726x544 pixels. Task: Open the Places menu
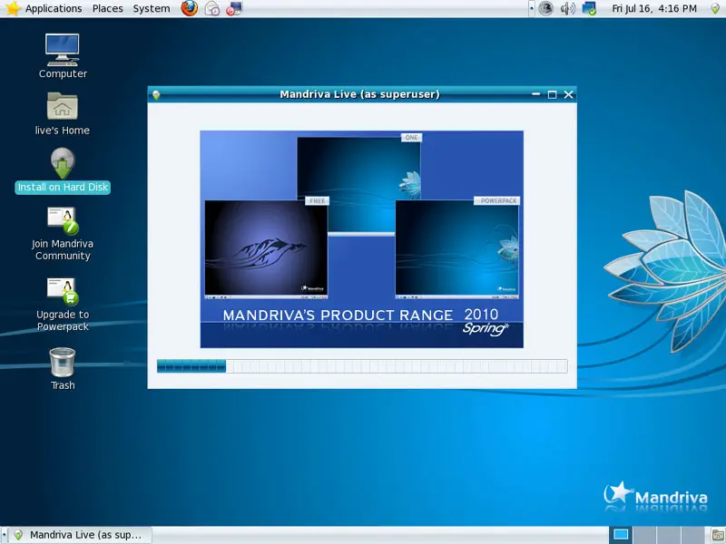click(107, 8)
